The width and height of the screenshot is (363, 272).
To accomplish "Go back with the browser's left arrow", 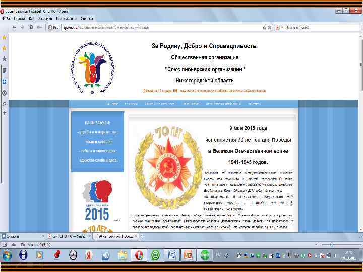I will [x=14, y=27].
